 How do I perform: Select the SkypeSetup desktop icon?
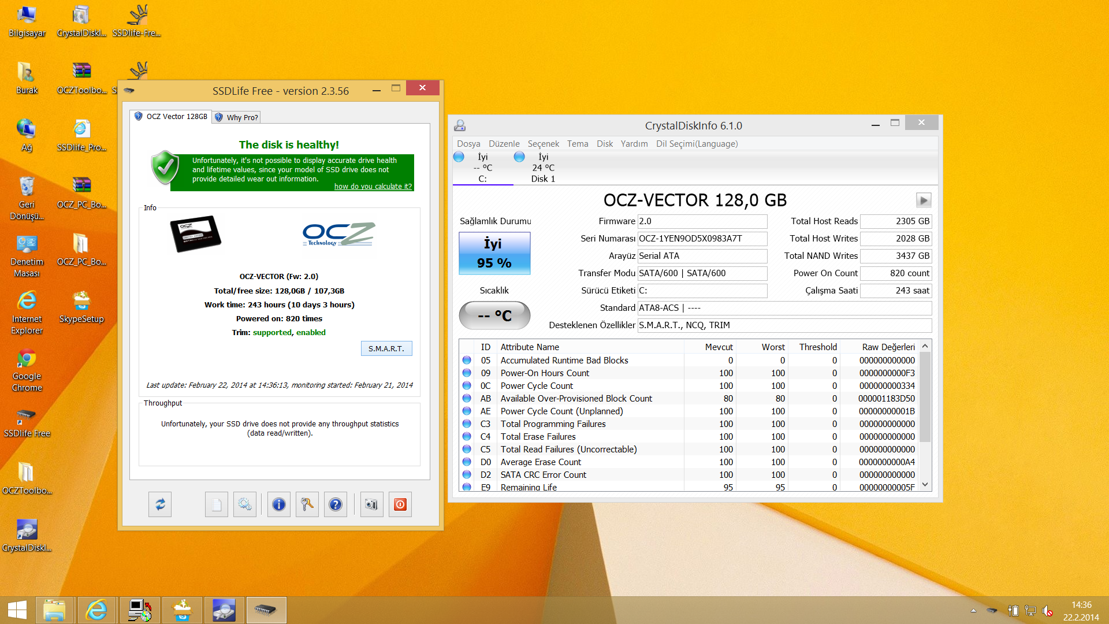pyautogui.click(x=81, y=307)
